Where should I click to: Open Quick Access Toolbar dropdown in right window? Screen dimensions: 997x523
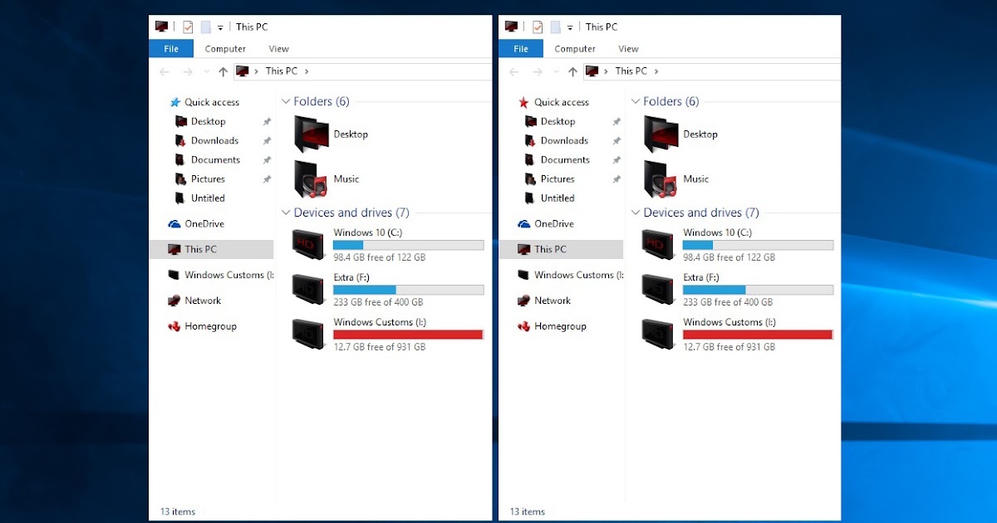coord(570,27)
